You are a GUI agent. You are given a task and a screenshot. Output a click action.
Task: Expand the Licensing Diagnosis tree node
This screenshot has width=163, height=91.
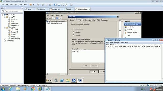(x=47, y=23)
